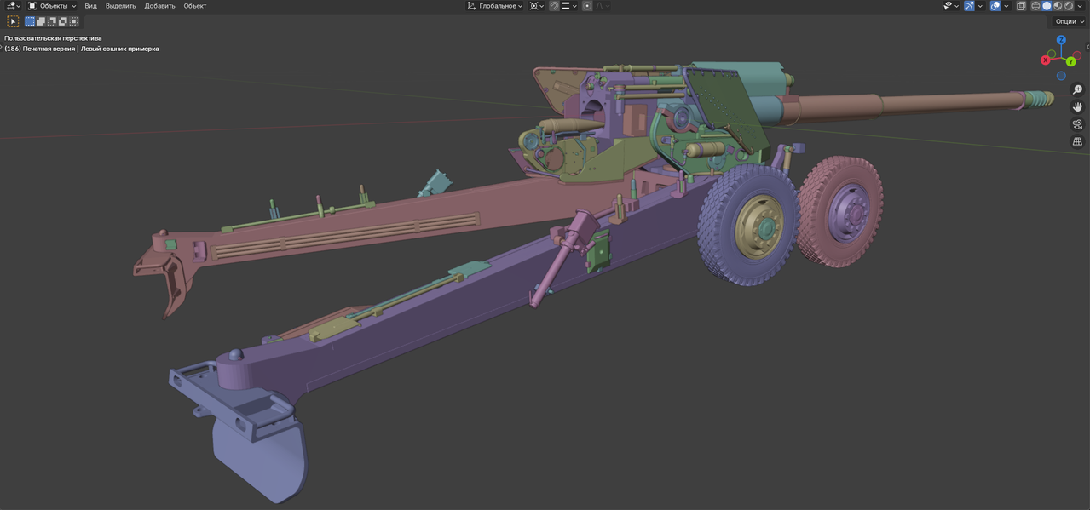Open the Вид menu
Image resolution: width=1090 pixels, height=510 pixels.
(x=90, y=6)
